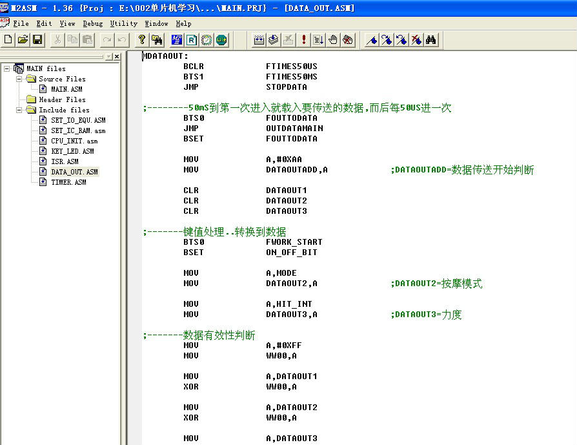Viewport: 577px width, 445px height.
Task: Collapse the Include files folder
Action: (19, 110)
